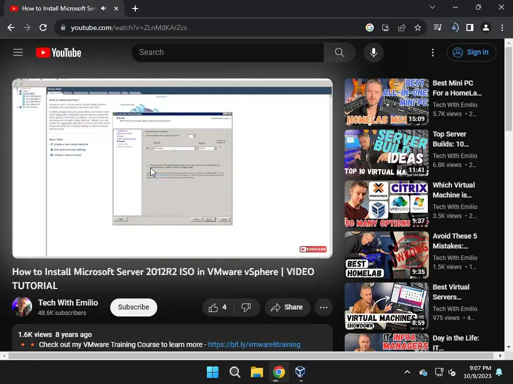Screen dimensions: 513x384
Task: Open the notification bell
Action: point(499,372)
